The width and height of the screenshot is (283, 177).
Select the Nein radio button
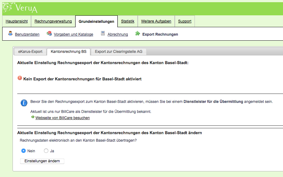tap(24, 151)
